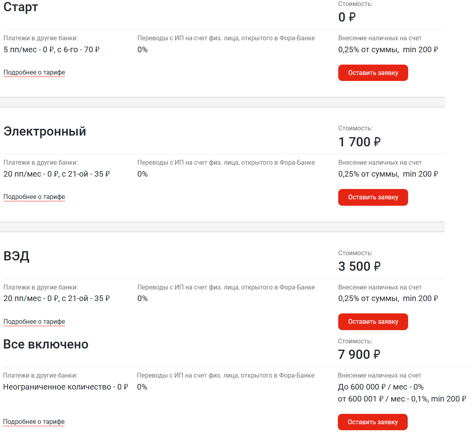
Task: Open 'Подробнее о тарифе' for Электронный tariff
Action: [x=34, y=197]
